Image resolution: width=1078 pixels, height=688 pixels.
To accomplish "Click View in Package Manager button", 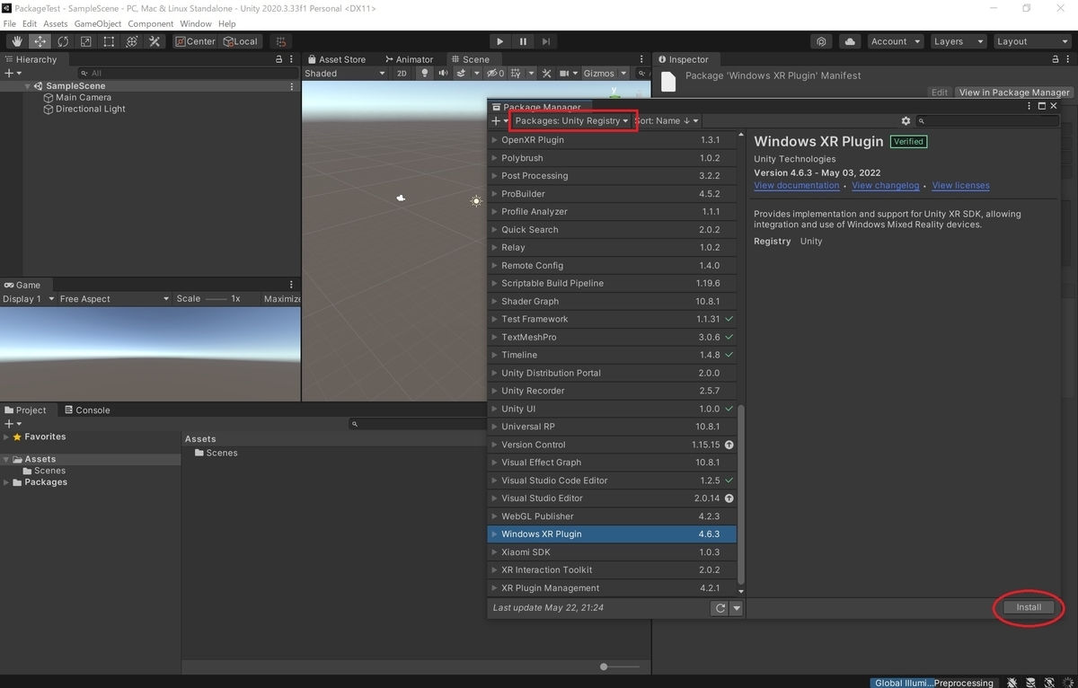I will (x=1014, y=93).
